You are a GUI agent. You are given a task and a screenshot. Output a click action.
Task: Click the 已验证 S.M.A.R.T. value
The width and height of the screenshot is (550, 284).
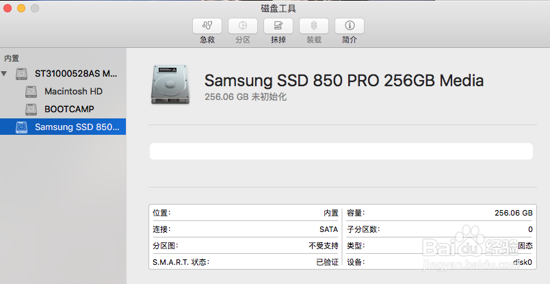(x=327, y=262)
